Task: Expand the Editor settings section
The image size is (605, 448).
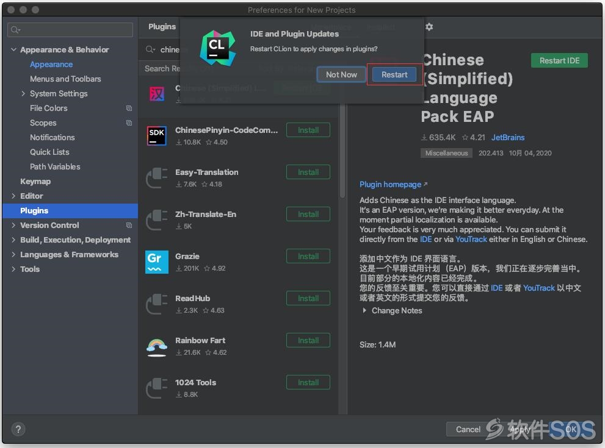Action: [13, 196]
